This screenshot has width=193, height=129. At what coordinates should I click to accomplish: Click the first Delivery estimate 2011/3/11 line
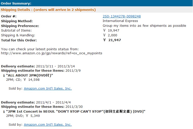(x=38, y=66)
